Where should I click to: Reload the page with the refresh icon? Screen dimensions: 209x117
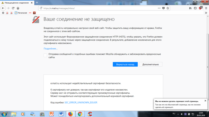tap(13, 8)
